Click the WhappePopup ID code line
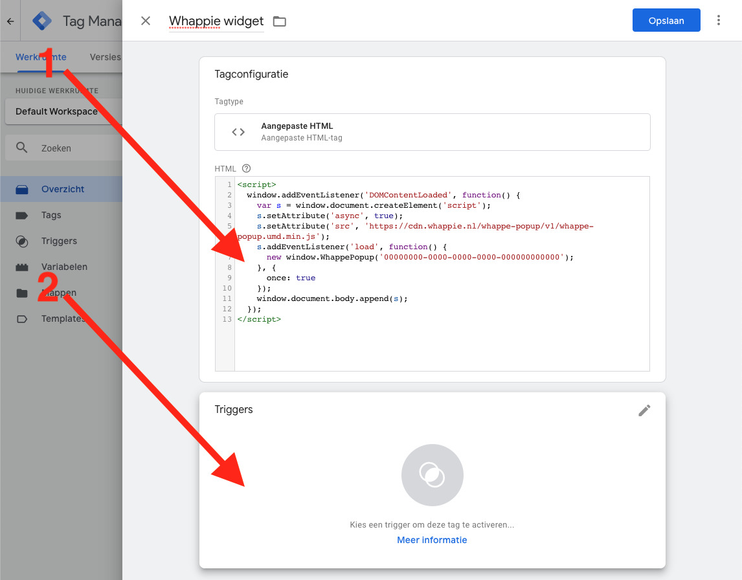The height and width of the screenshot is (580, 742). click(x=420, y=258)
